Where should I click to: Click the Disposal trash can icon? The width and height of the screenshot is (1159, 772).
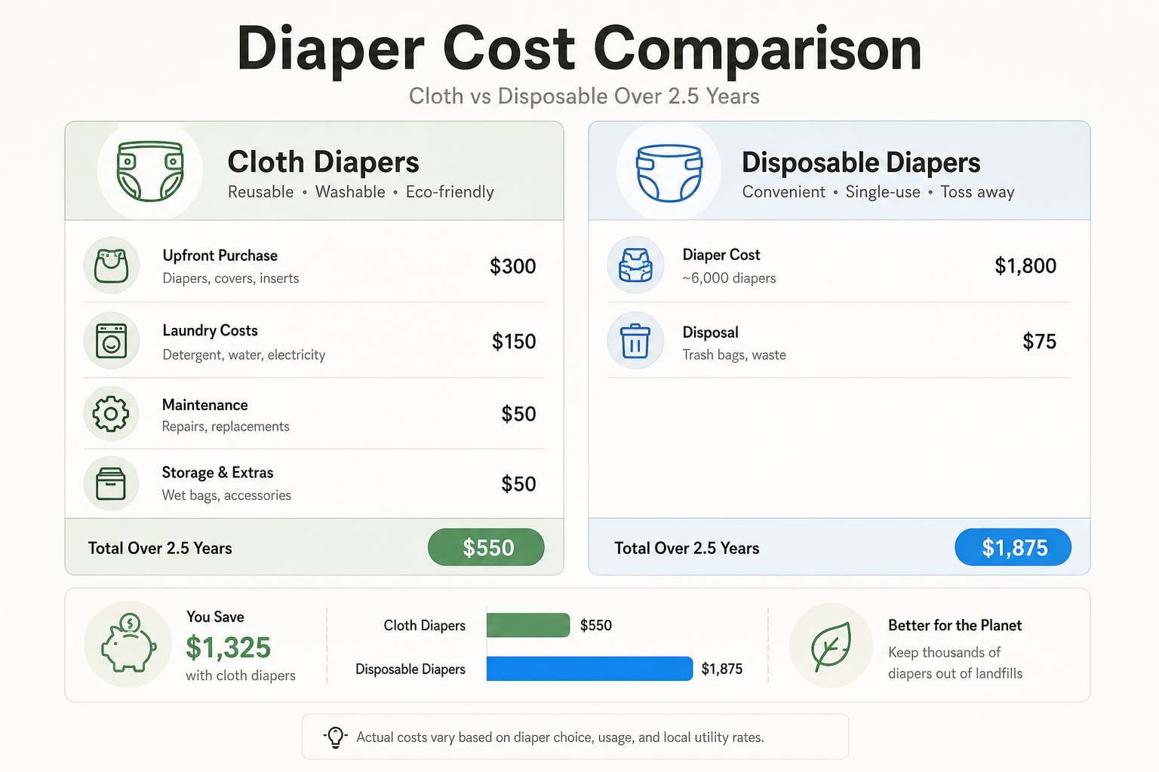click(x=635, y=341)
